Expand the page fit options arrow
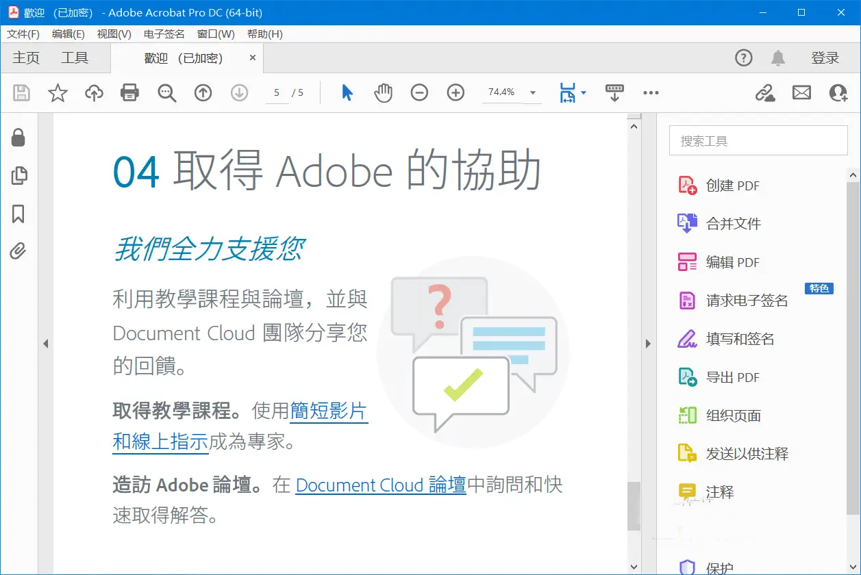This screenshot has width=861, height=575. (584, 92)
